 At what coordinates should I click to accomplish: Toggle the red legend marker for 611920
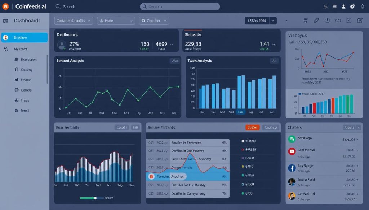coord(243,150)
